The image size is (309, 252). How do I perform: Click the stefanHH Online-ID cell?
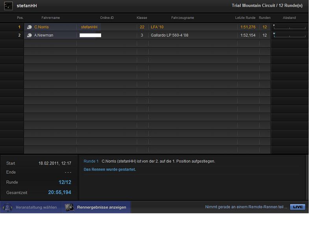tap(89, 27)
